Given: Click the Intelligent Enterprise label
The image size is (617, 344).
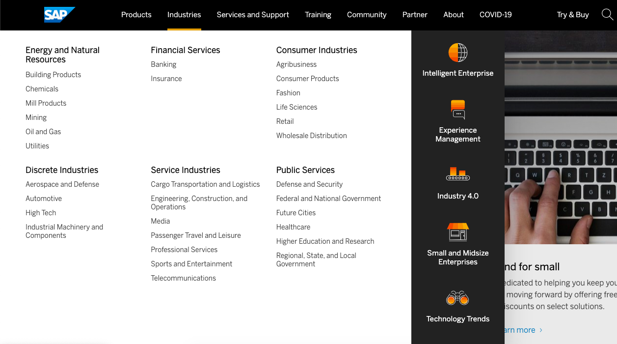Looking at the screenshot, I should pyautogui.click(x=458, y=73).
